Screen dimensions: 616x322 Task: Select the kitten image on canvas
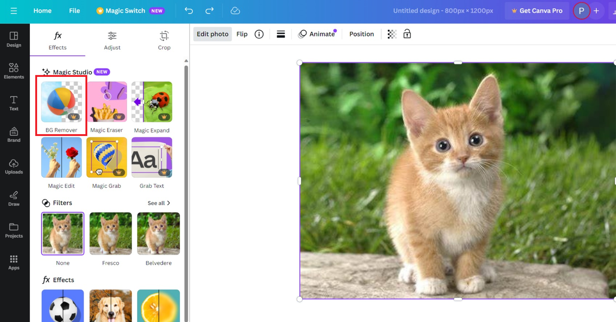coord(458,181)
